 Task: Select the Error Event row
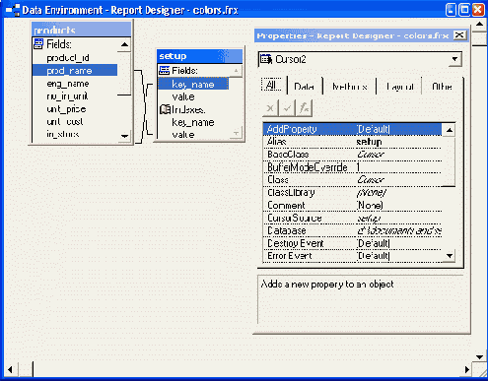click(352, 256)
